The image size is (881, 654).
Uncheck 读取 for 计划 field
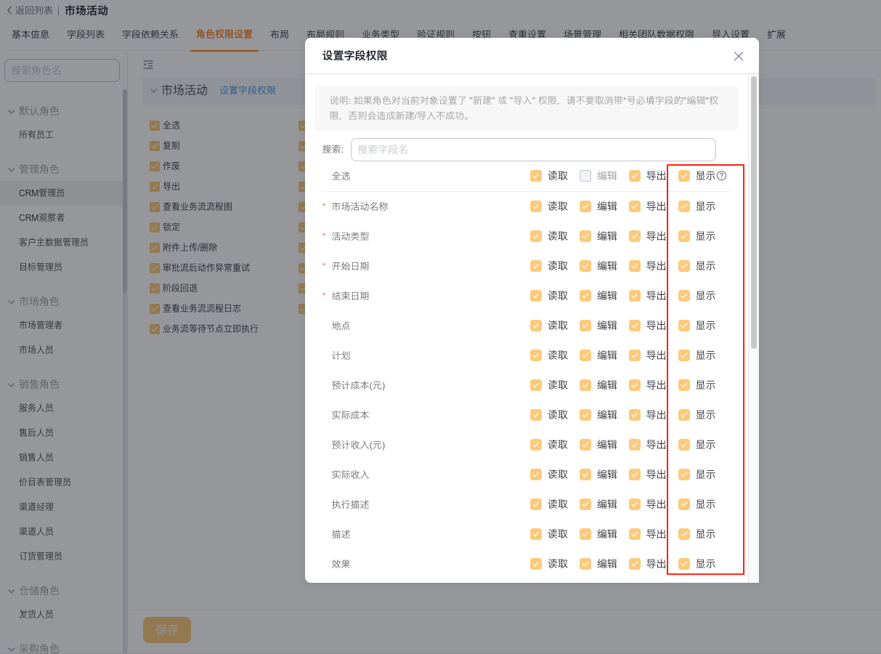click(536, 355)
